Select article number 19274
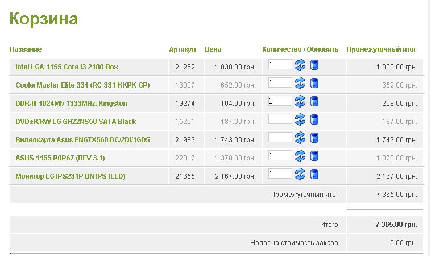 [185, 104]
